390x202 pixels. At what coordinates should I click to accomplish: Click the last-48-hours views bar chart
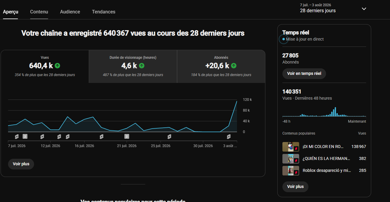[x=324, y=112]
